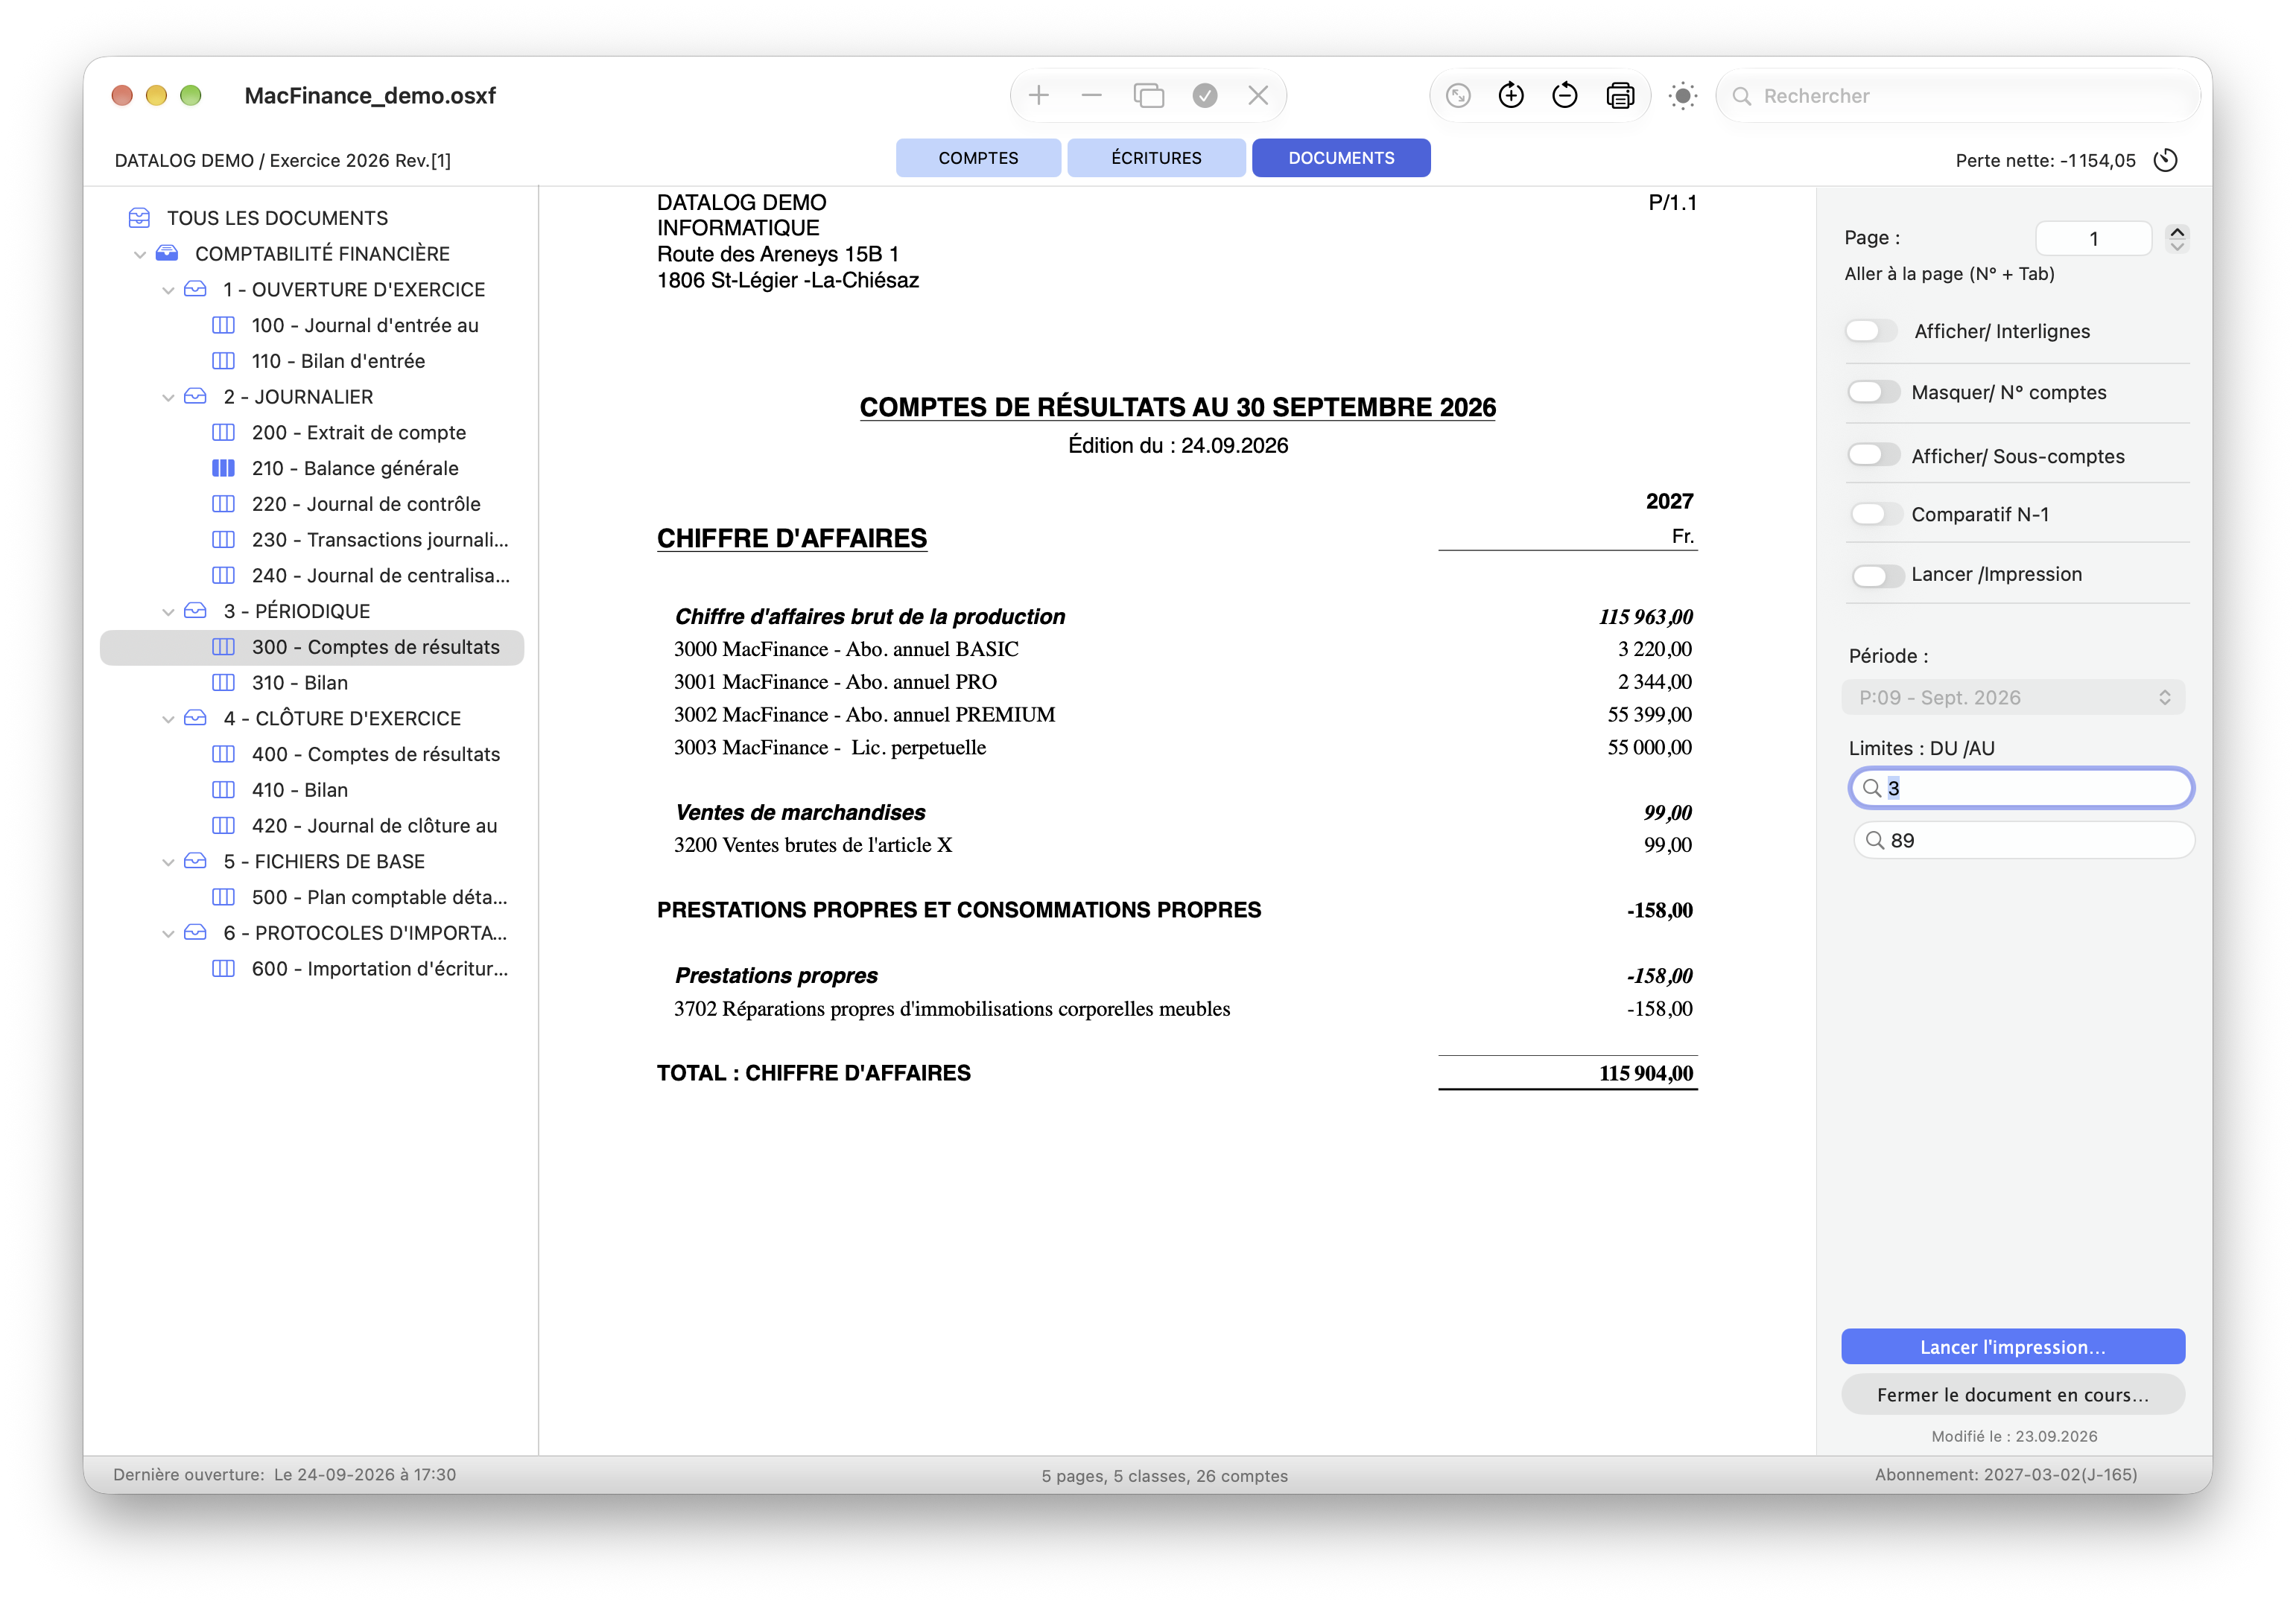Enable the Masquer/ N° comptes switch
2296x1604 pixels.
(x=1873, y=392)
